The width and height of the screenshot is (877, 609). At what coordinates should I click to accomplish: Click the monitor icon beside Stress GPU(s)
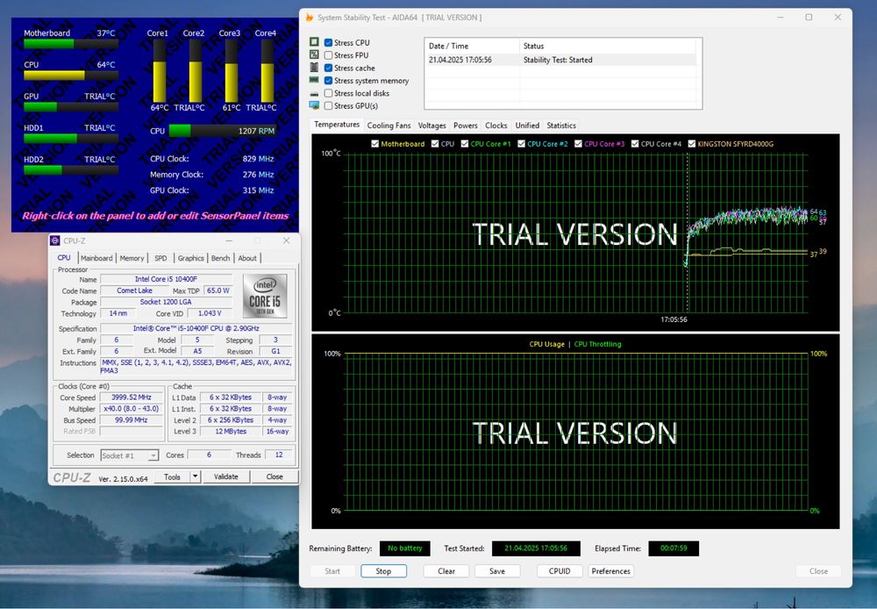click(x=314, y=106)
